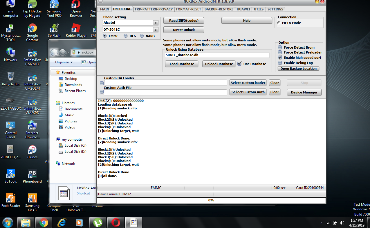Click Select custom loader button

248,83
